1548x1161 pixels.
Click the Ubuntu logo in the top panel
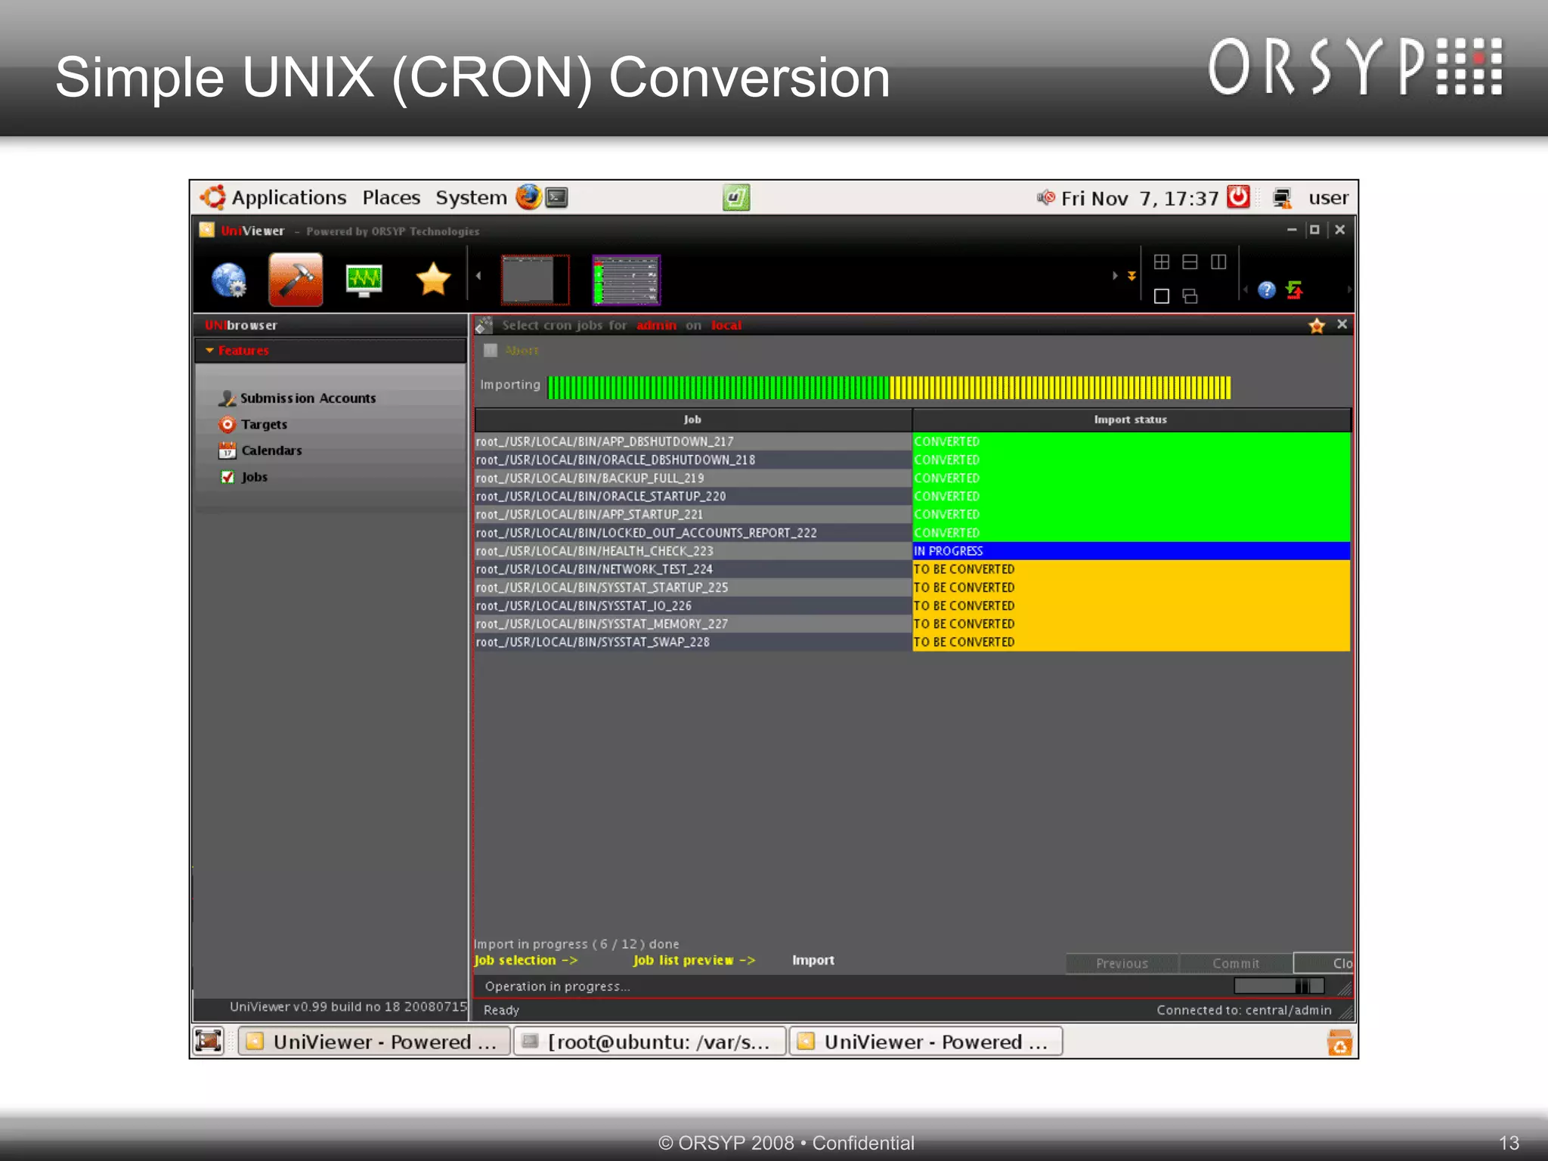click(213, 197)
